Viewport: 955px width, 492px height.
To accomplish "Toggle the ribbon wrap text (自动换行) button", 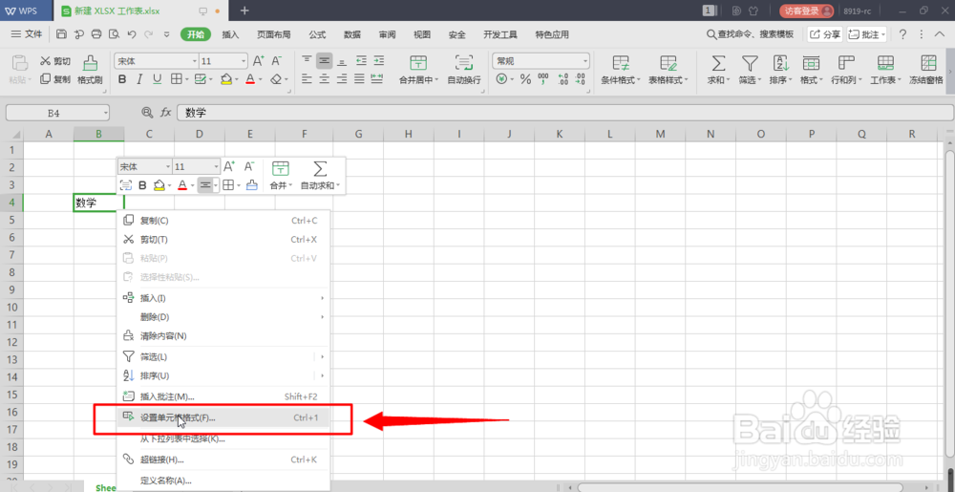I will coord(464,69).
